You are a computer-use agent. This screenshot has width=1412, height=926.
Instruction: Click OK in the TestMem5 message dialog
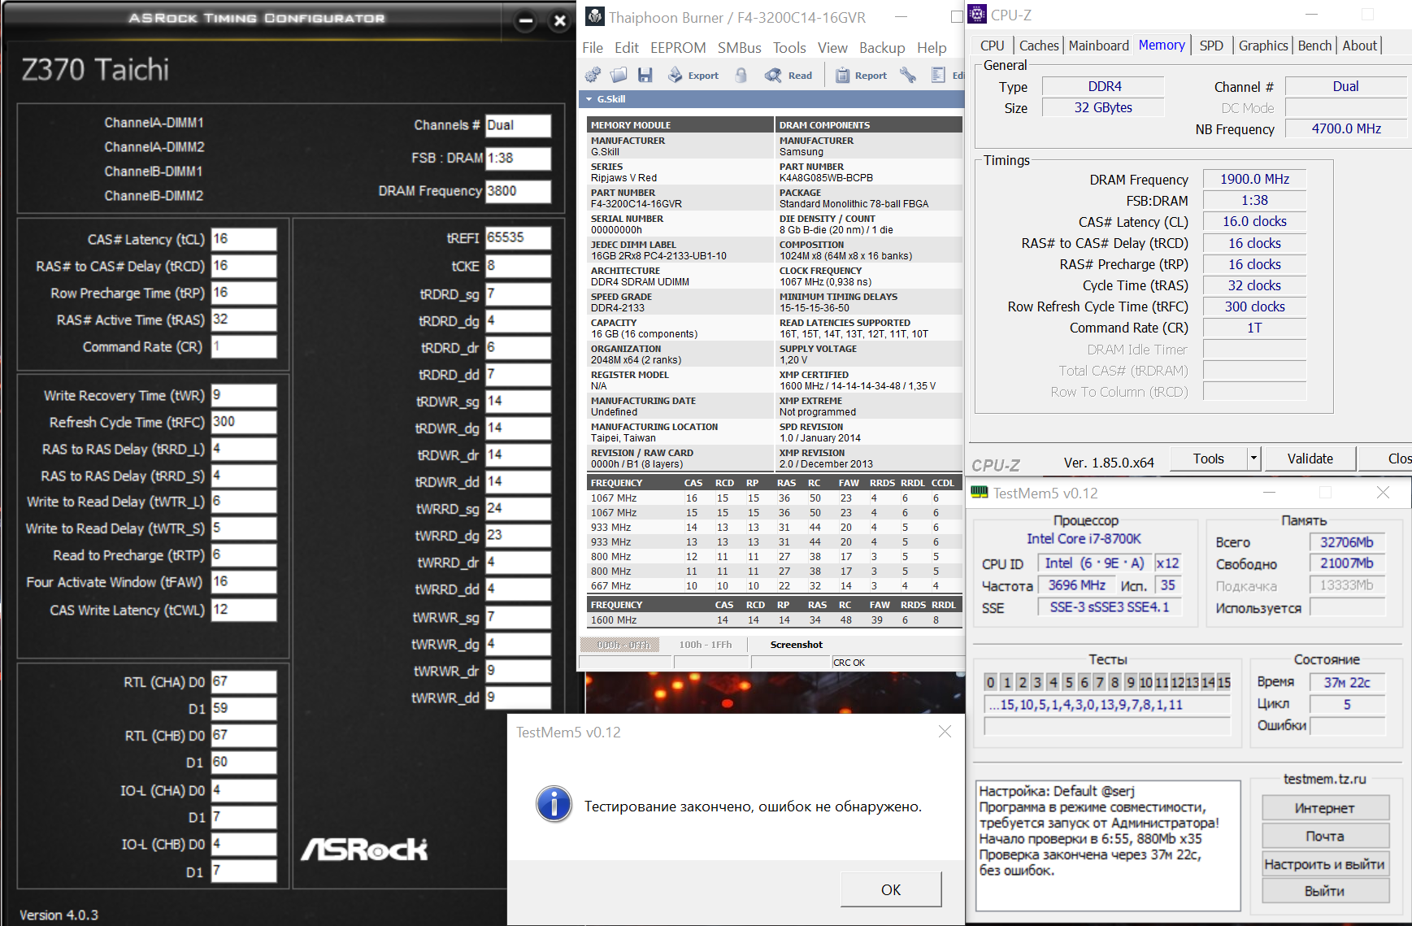pos(891,889)
